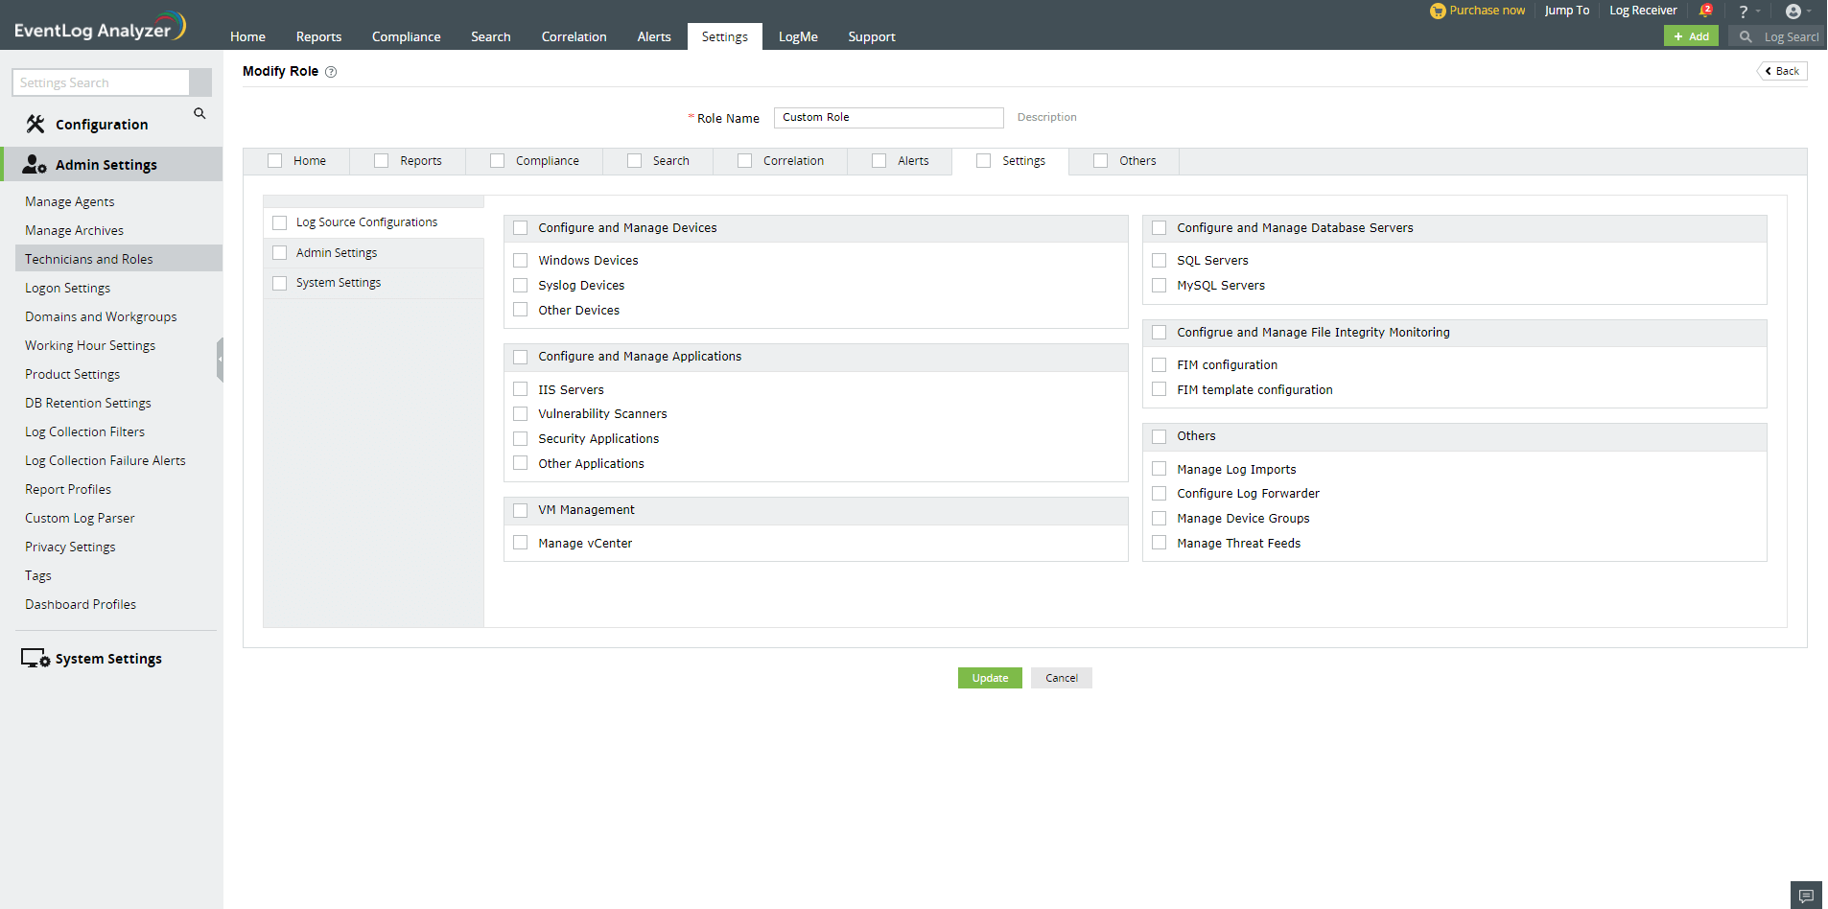Check the SQL Servers checkbox
The image size is (1828, 909).
click(1160, 260)
